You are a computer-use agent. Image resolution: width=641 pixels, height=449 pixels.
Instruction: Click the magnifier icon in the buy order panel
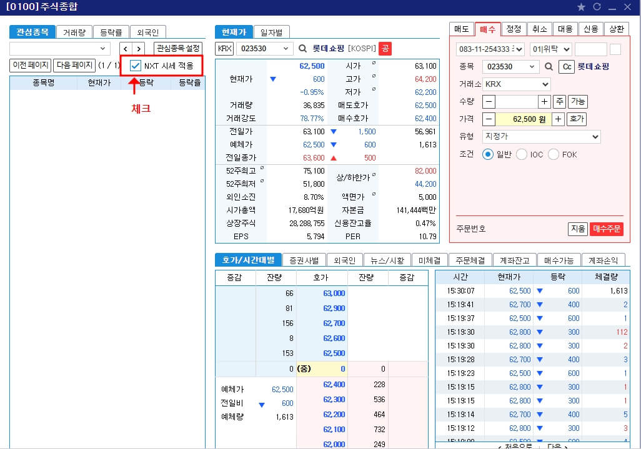[x=550, y=67]
